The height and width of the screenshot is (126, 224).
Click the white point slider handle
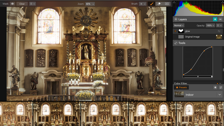click(x=212, y=76)
